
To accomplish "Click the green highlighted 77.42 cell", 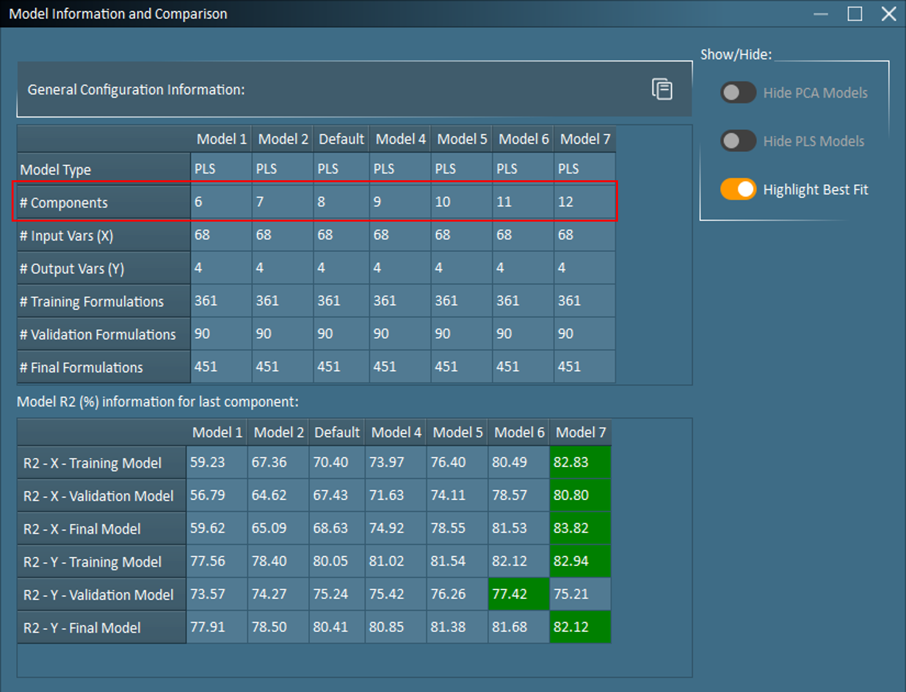I will (x=519, y=594).
